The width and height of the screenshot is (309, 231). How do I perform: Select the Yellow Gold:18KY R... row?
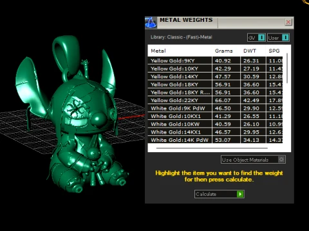click(215, 92)
